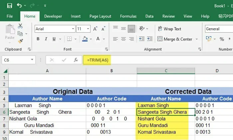The height and width of the screenshot is (140, 233).
Task: Toggle Bold formatting
Action: tap(38, 39)
